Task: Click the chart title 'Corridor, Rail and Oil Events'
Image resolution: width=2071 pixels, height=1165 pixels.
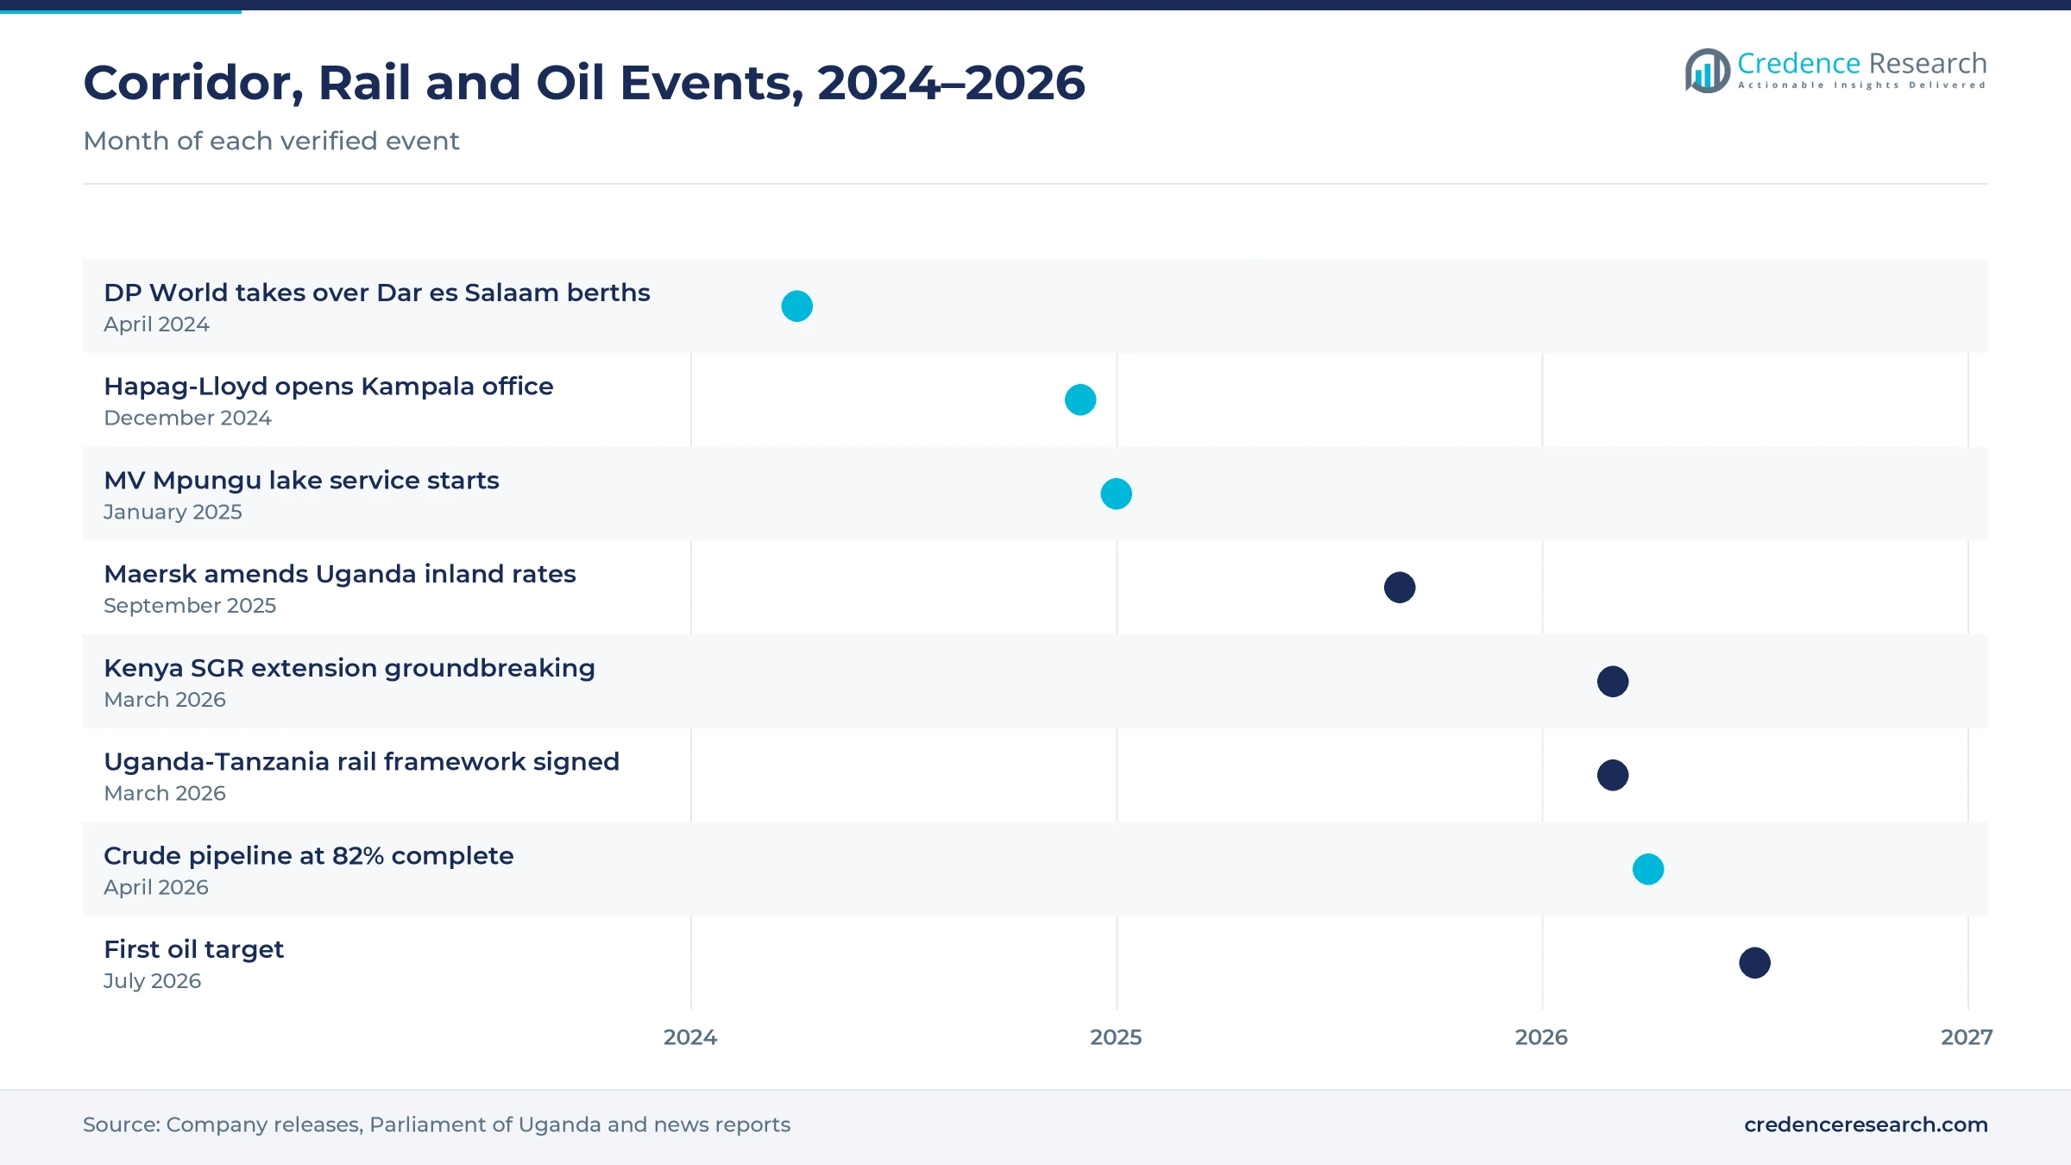Action: pyautogui.click(x=583, y=84)
